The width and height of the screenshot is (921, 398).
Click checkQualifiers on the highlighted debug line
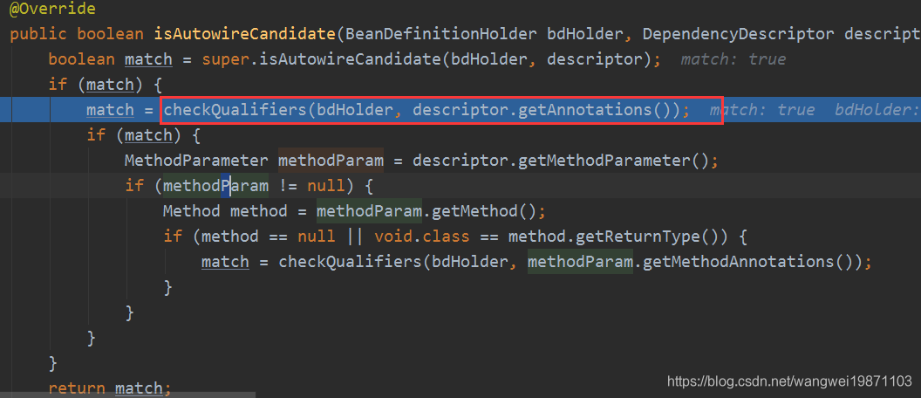tap(235, 110)
